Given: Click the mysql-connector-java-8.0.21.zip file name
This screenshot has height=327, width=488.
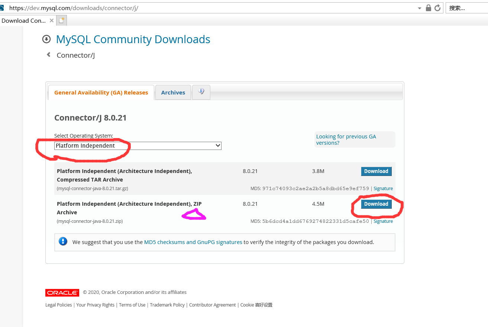Looking at the screenshot, I should [x=90, y=221].
